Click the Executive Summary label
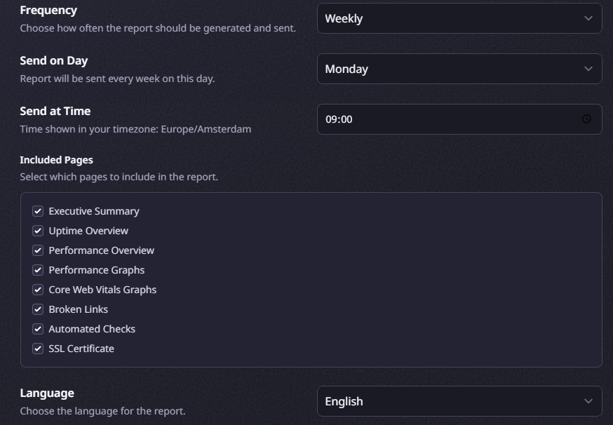Image resolution: width=613 pixels, height=425 pixels. click(94, 211)
